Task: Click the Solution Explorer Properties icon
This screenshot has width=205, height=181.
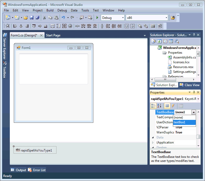Action: (153, 41)
